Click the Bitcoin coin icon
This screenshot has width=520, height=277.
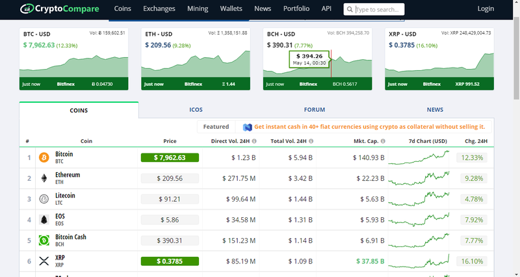44,157
